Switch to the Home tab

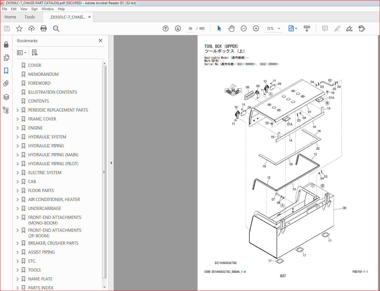10,17
